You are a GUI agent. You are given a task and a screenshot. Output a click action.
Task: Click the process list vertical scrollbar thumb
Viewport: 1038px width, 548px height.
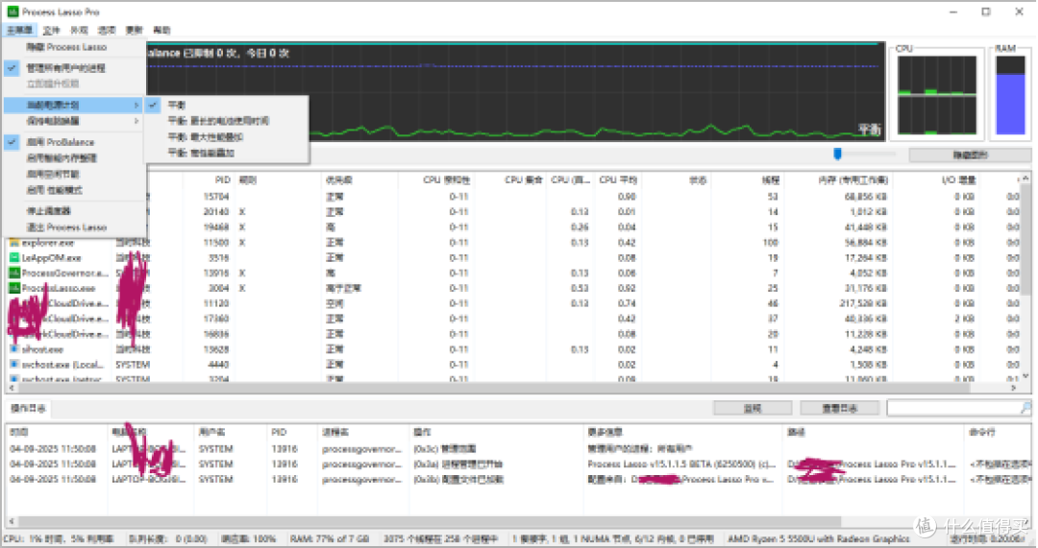pos(1026,241)
